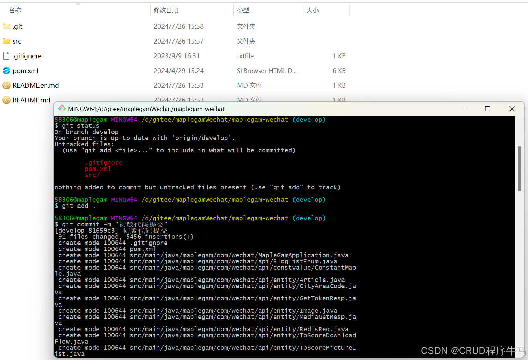This screenshot has height=360, width=528.
Task: Click the '$ git add .' command line
Action: (x=75, y=206)
